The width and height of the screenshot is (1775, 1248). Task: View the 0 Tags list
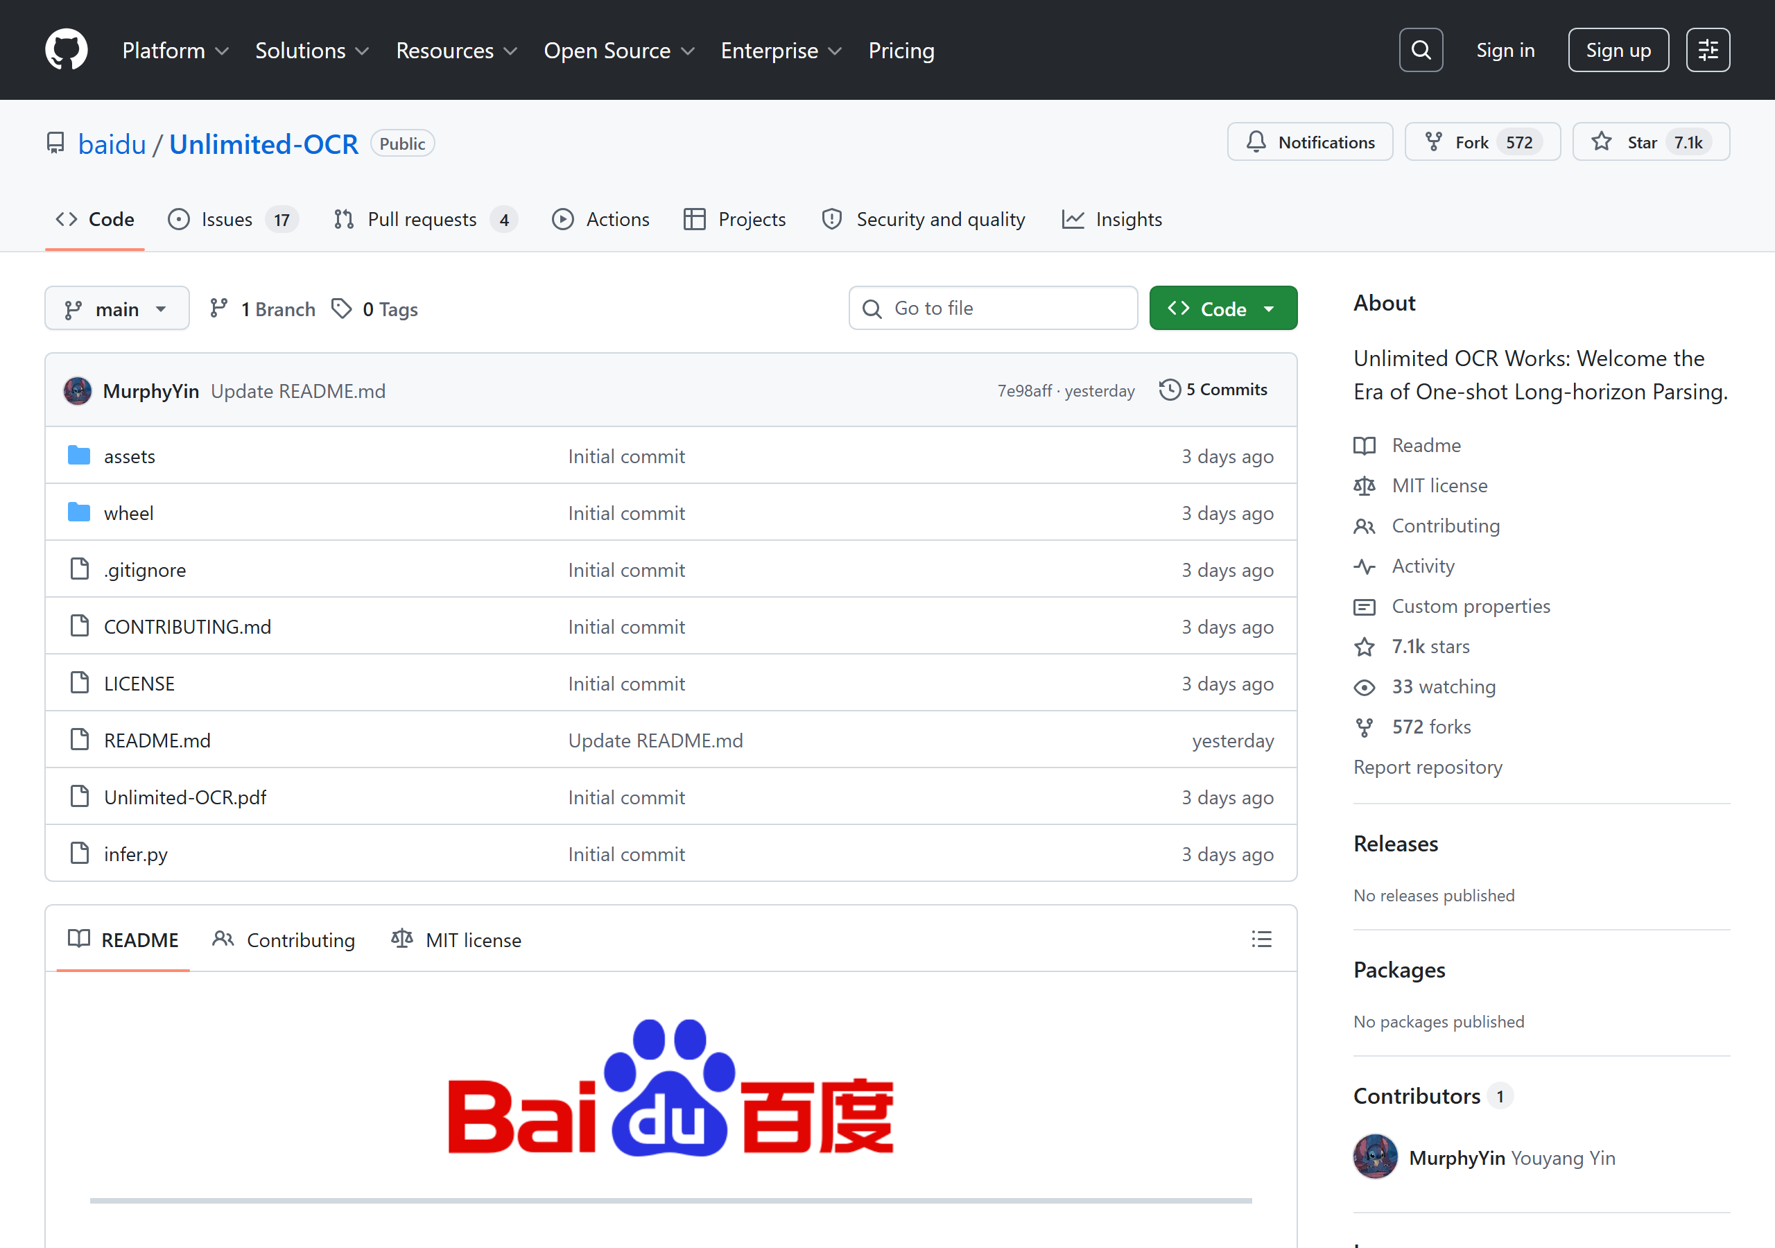click(x=374, y=309)
